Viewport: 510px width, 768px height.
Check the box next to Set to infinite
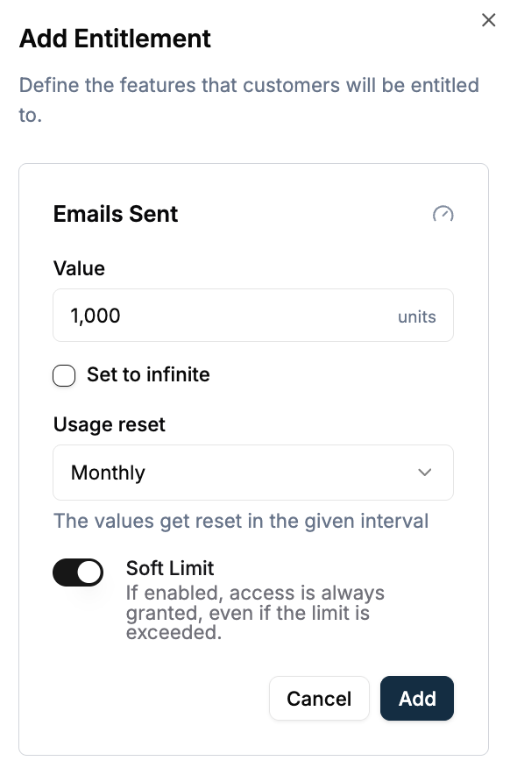64,375
